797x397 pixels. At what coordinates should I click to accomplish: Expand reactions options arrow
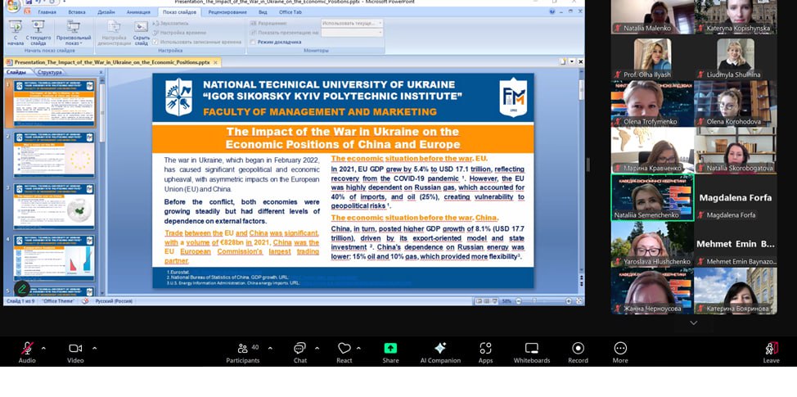point(358,349)
